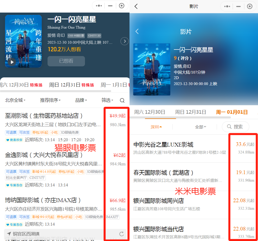Go back using the arrow beside the top 影片 title
The height and width of the screenshot is (241, 258).
click(136, 7)
